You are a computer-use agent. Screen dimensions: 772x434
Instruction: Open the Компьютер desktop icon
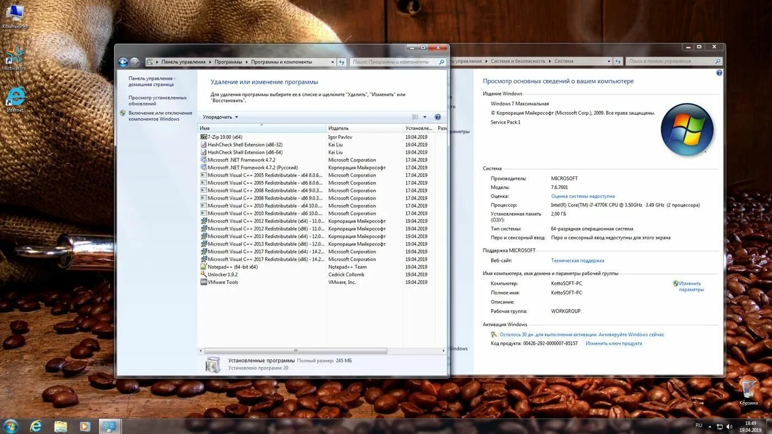tap(15, 15)
